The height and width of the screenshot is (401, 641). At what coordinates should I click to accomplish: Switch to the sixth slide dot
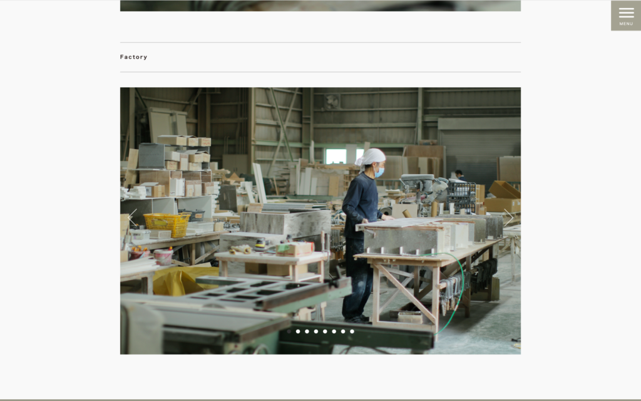(x=334, y=331)
